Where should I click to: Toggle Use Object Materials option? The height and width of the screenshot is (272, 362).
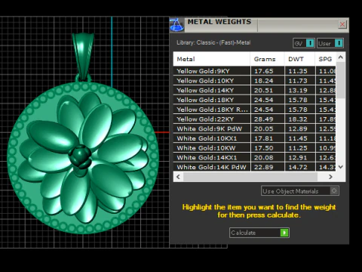click(x=300, y=191)
